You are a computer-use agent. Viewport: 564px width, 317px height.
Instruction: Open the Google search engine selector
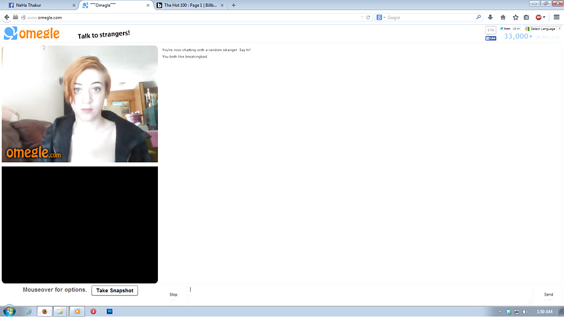click(381, 17)
